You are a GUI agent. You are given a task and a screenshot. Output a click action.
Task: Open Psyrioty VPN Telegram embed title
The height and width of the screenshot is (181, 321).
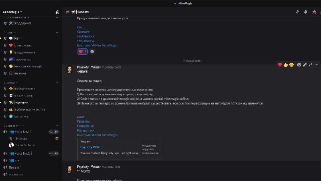tap(90, 147)
